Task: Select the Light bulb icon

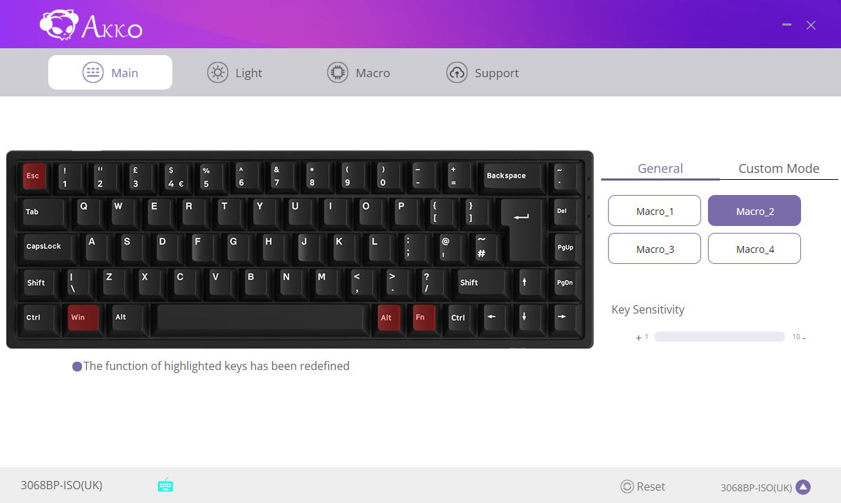Action: pyautogui.click(x=218, y=72)
